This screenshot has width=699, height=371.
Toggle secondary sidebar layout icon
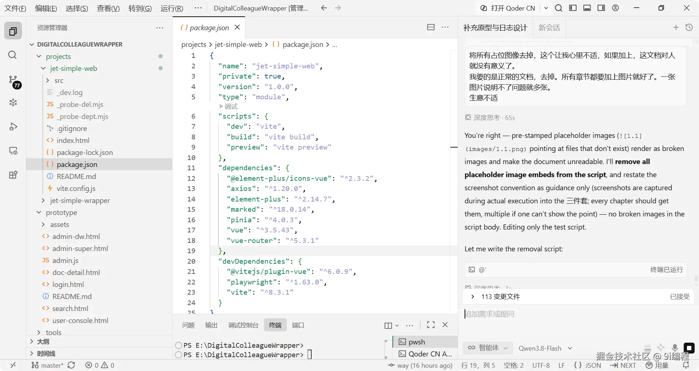pyautogui.click(x=601, y=8)
